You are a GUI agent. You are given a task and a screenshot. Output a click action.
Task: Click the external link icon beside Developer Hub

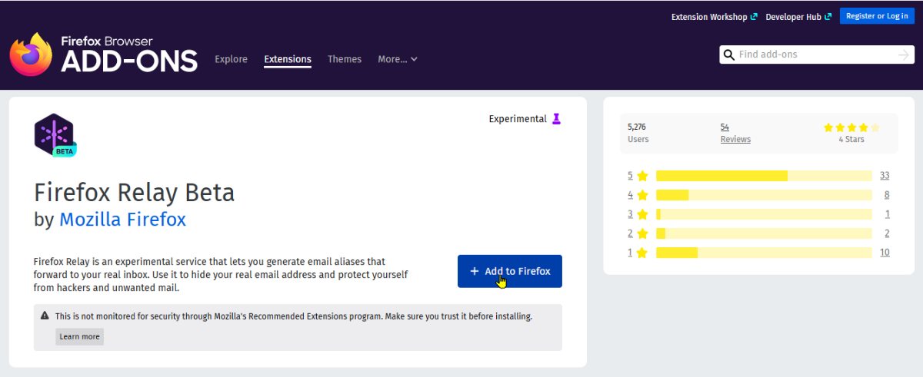[828, 17]
